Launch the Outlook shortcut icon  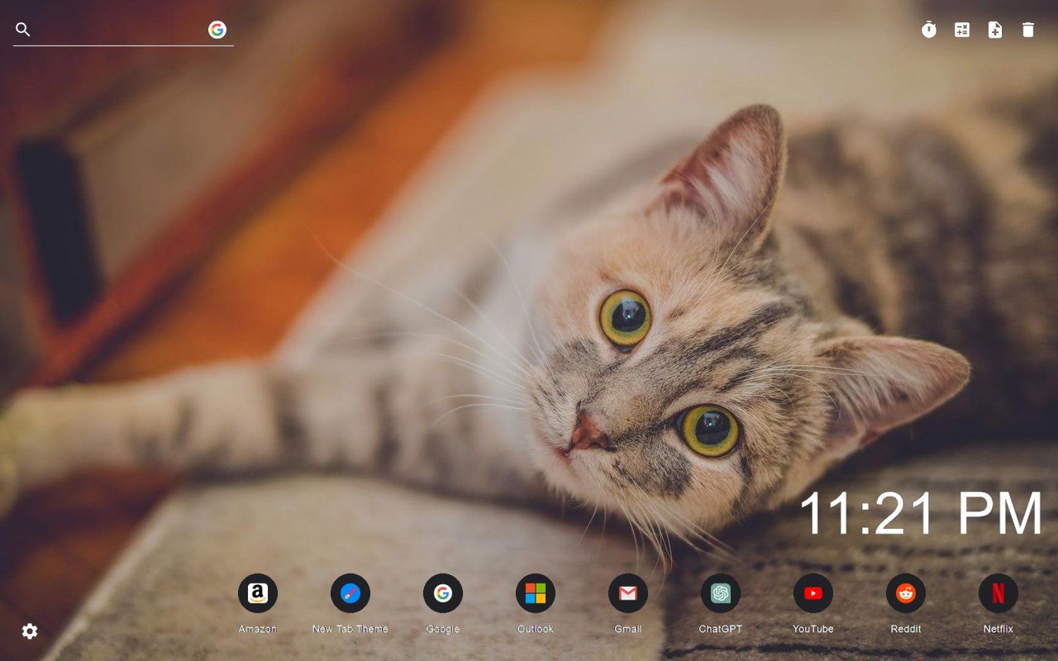pos(536,593)
